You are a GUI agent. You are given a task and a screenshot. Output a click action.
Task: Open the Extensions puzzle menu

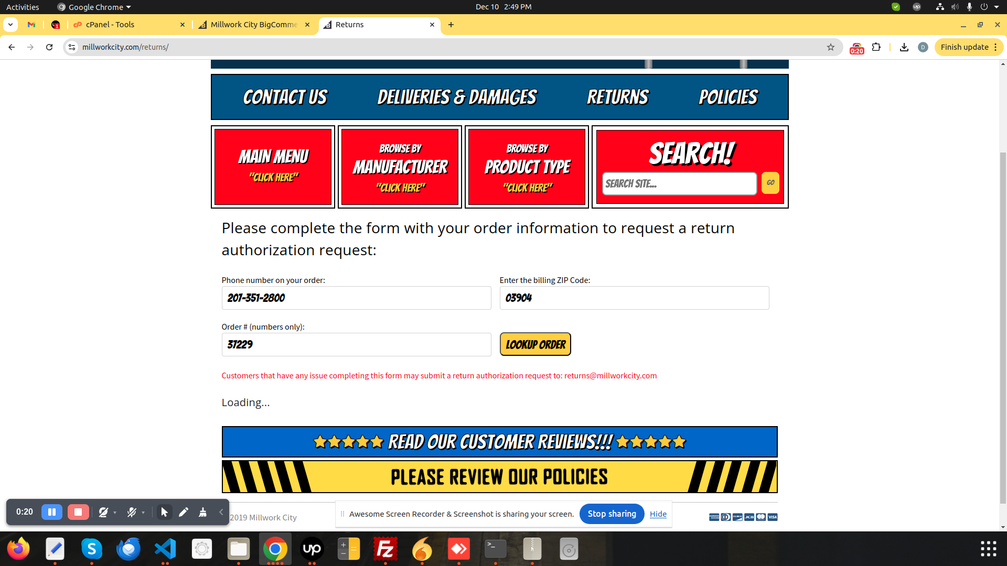click(x=876, y=47)
